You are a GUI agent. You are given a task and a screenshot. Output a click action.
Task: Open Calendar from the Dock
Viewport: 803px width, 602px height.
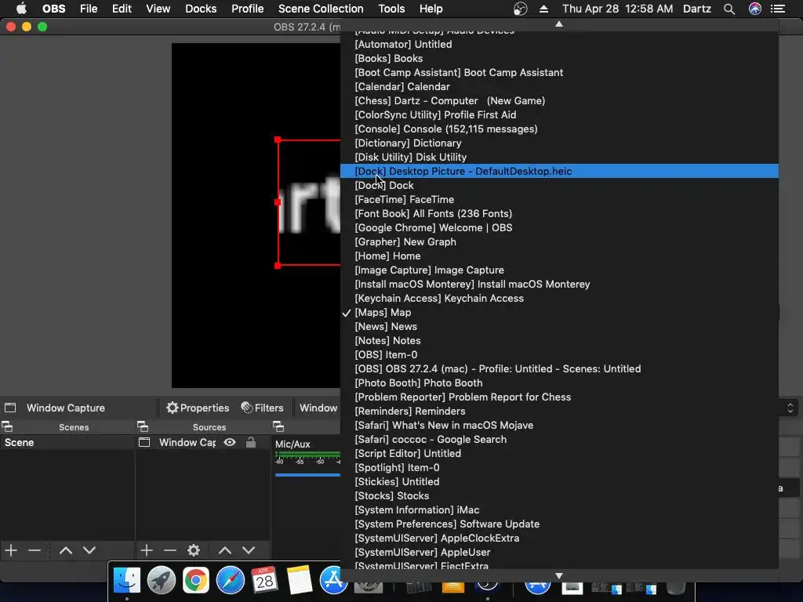[x=265, y=581]
